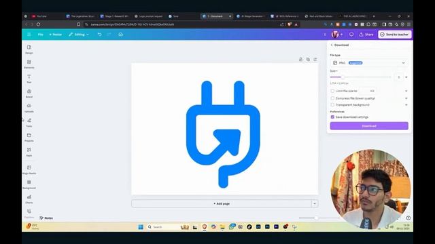Uncheck Save download settings

tap(332, 117)
